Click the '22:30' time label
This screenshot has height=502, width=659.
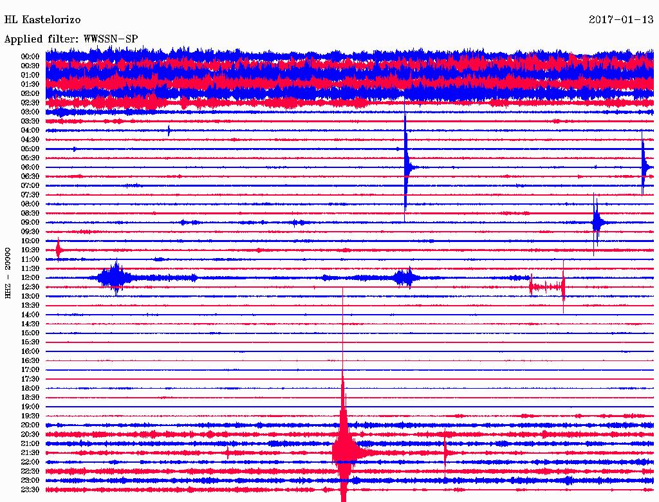click(30, 471)
